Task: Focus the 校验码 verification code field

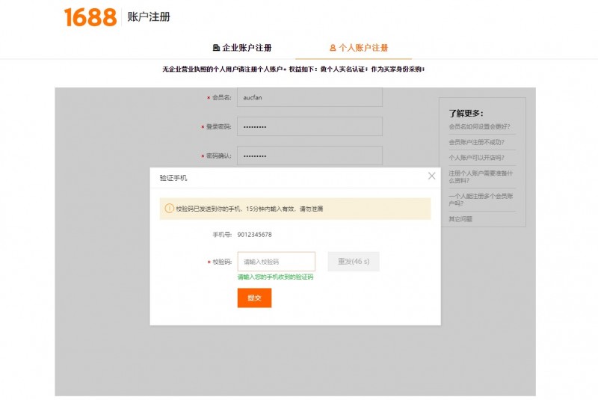Action: point(276,262)
